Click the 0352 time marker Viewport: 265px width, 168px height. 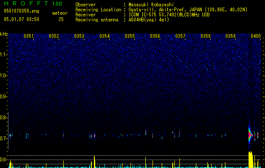(54, 36)
